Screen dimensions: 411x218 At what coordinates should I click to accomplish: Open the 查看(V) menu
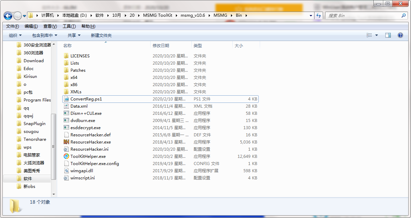50,26
